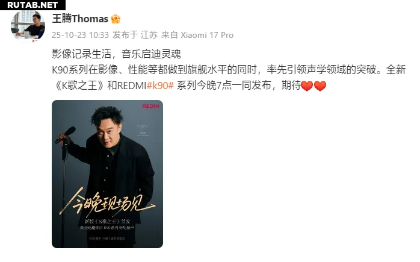Image resolution: width=420 pixels, height=262 pixels.
Task: Open the REDMI K90 poster thumbnail
Action: 108,174
